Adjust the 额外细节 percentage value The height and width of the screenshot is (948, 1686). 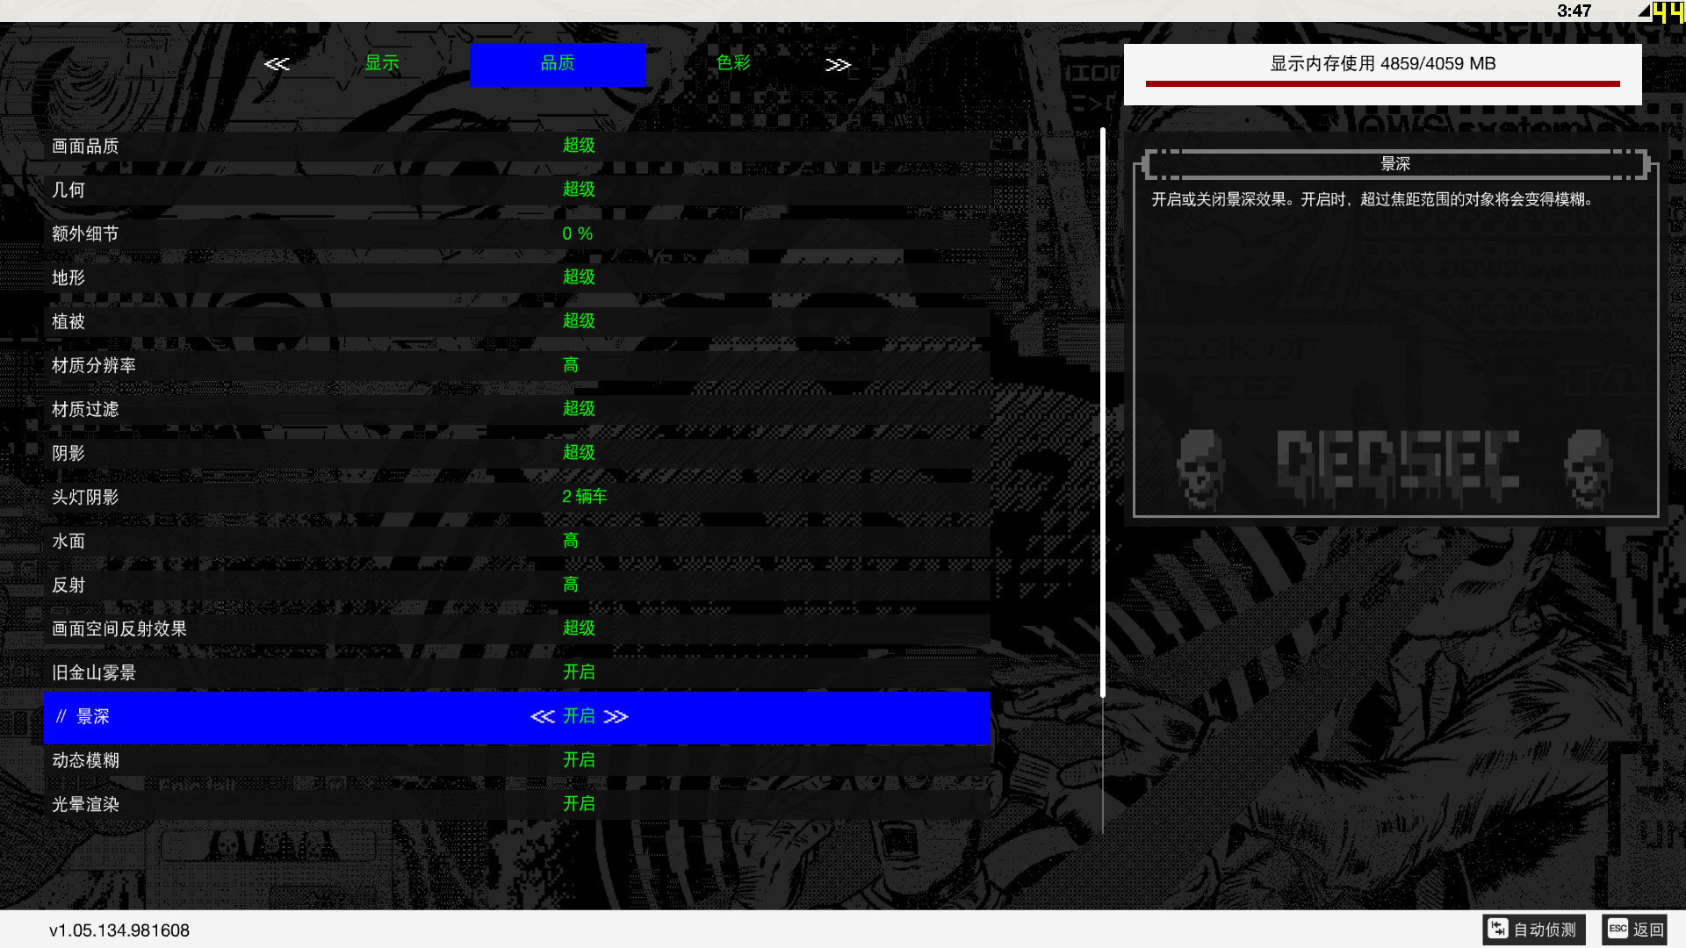578,233
